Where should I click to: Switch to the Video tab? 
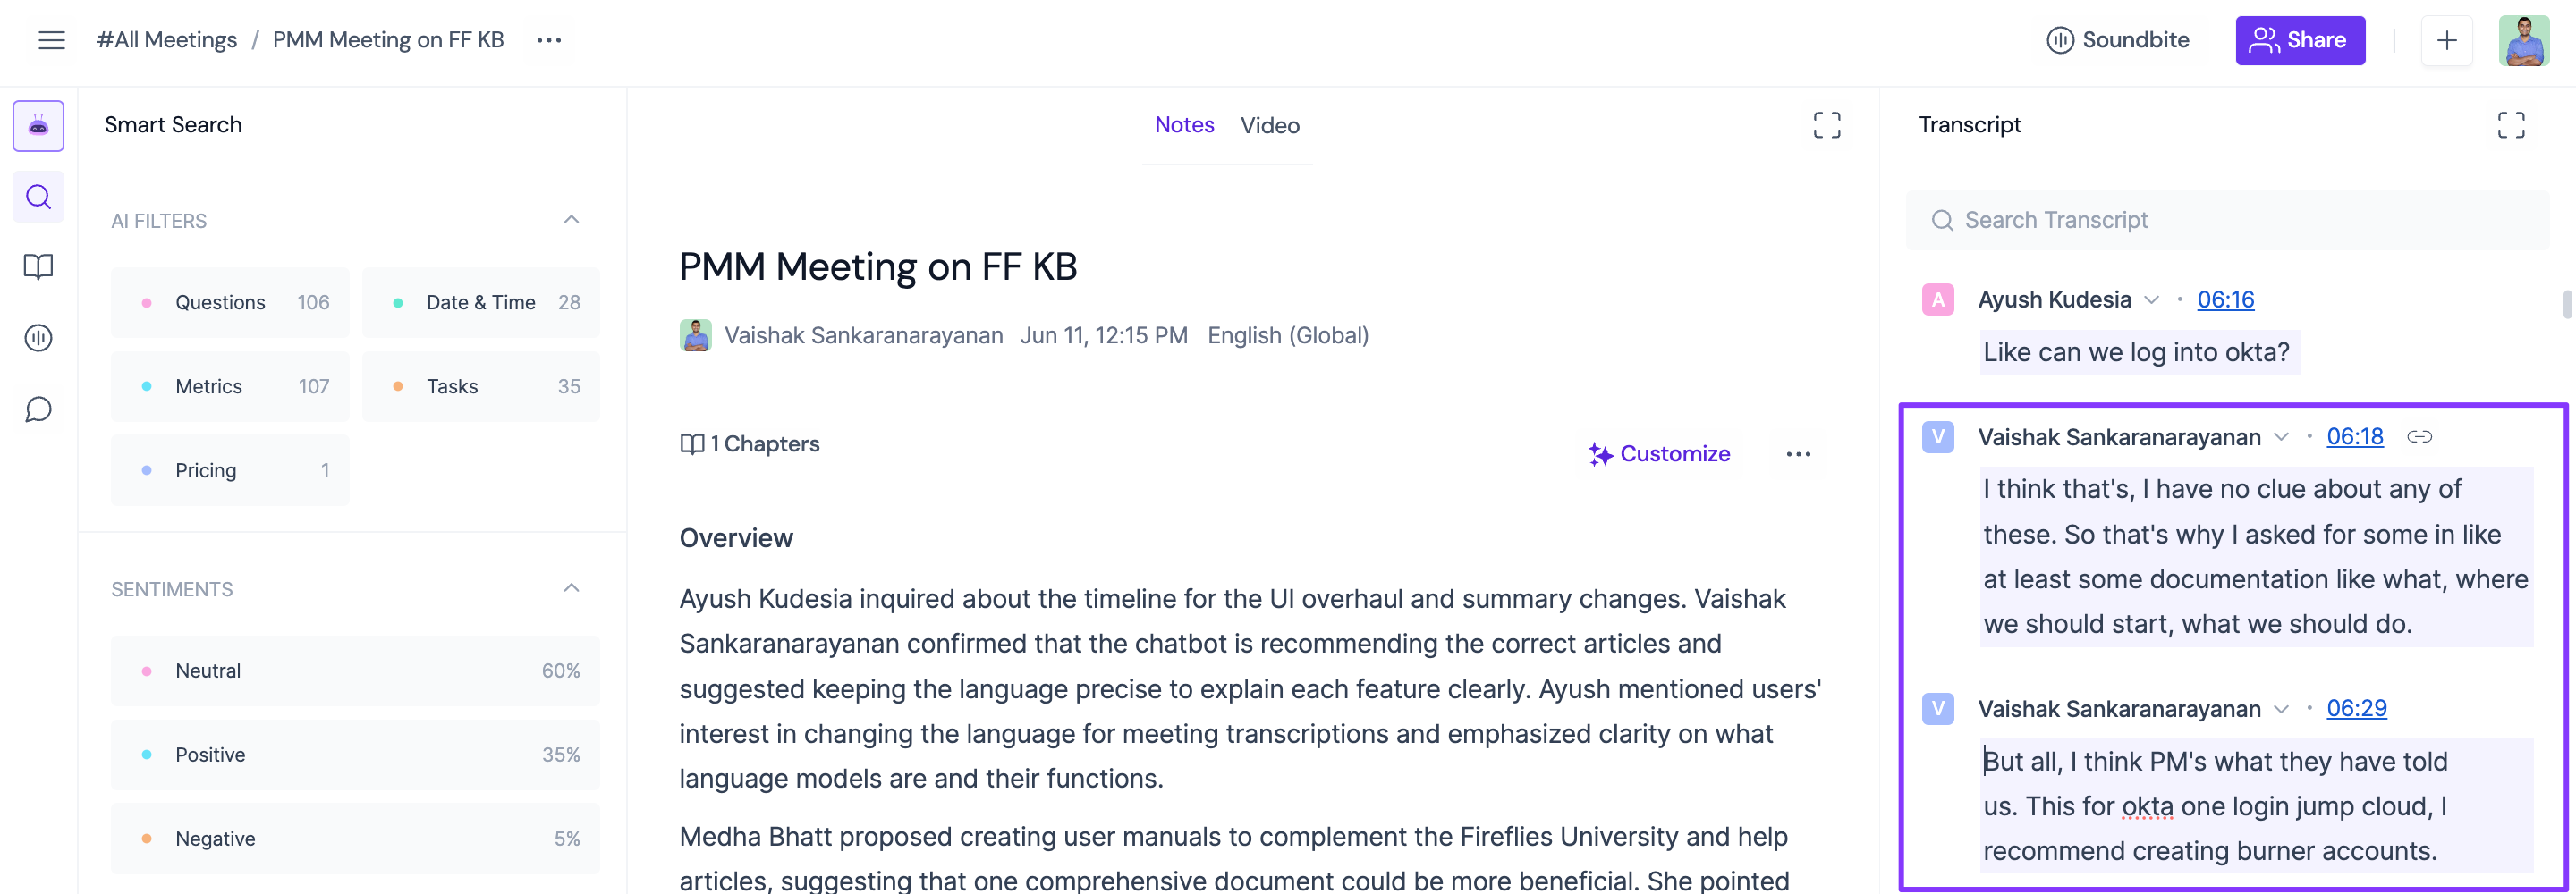click(1270, 125)
